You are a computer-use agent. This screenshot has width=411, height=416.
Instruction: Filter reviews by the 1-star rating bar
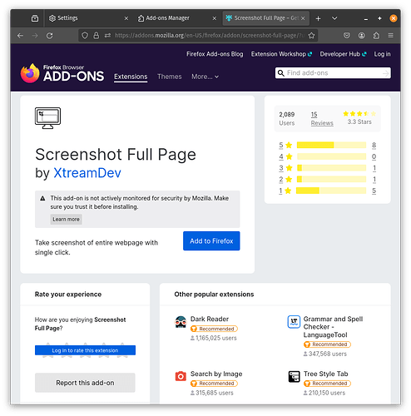[331, 191]
